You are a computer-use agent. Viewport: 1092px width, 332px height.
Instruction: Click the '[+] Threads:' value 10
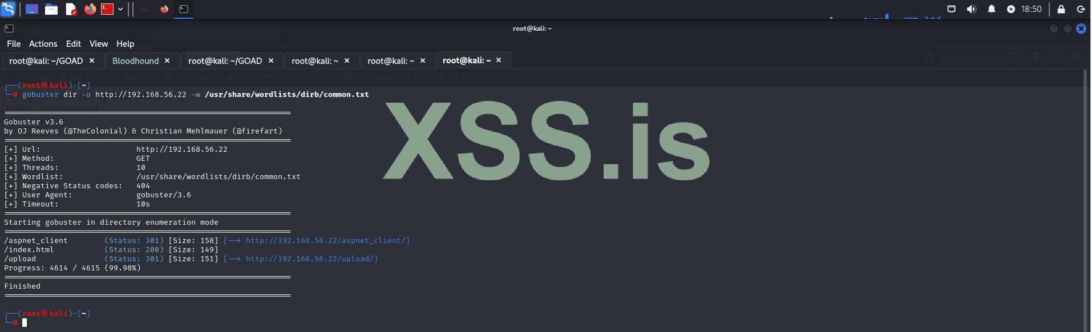[x=141, y=168]
